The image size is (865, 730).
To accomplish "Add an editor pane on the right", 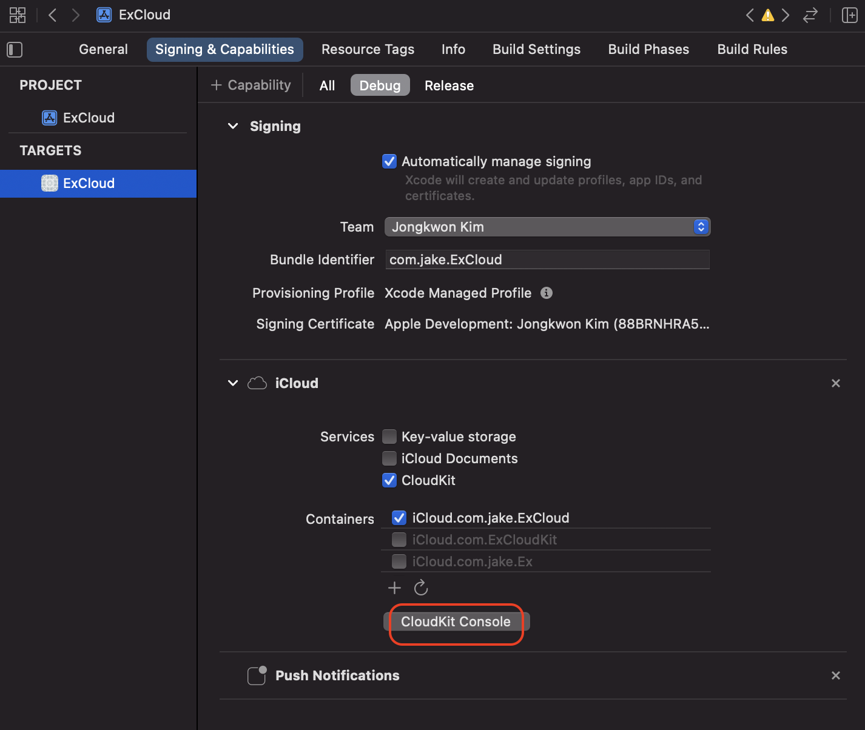I will tap(849, 15).
